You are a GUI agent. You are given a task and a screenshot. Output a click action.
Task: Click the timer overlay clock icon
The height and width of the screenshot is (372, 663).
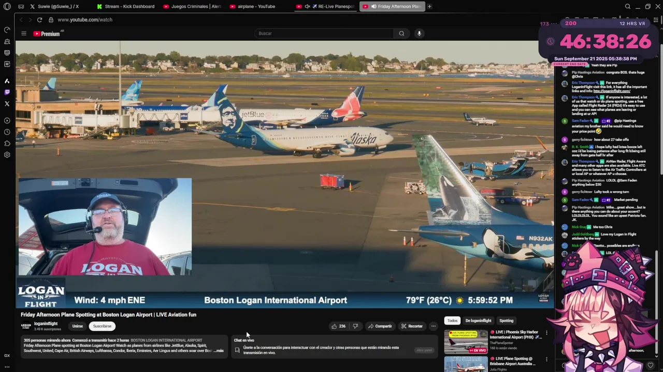(x=550, y=41)
